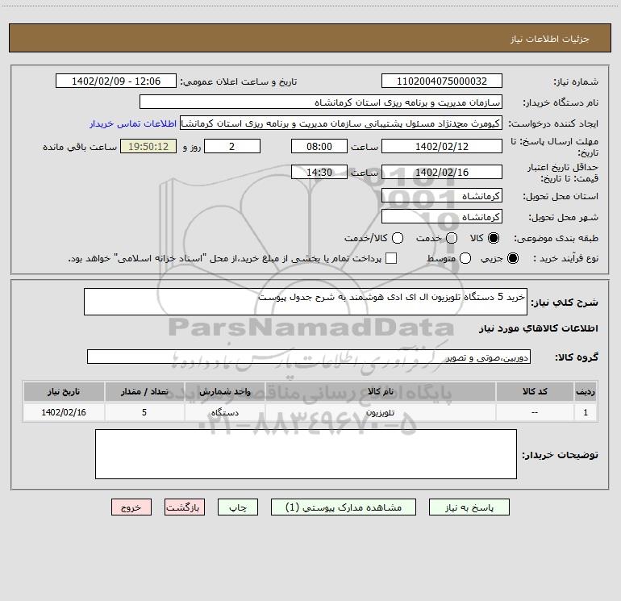Select the کالا radio button
The height and width of the screenshot is (601, 621).
pyautogui.click(x=494, y=238)
